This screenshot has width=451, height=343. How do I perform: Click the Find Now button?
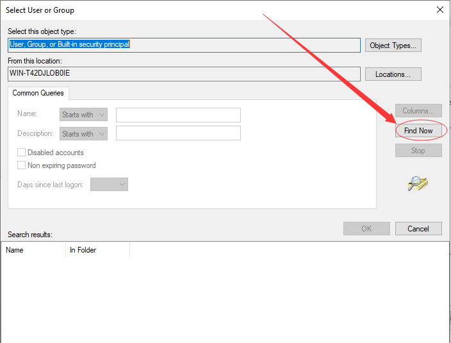pos(418,130)
